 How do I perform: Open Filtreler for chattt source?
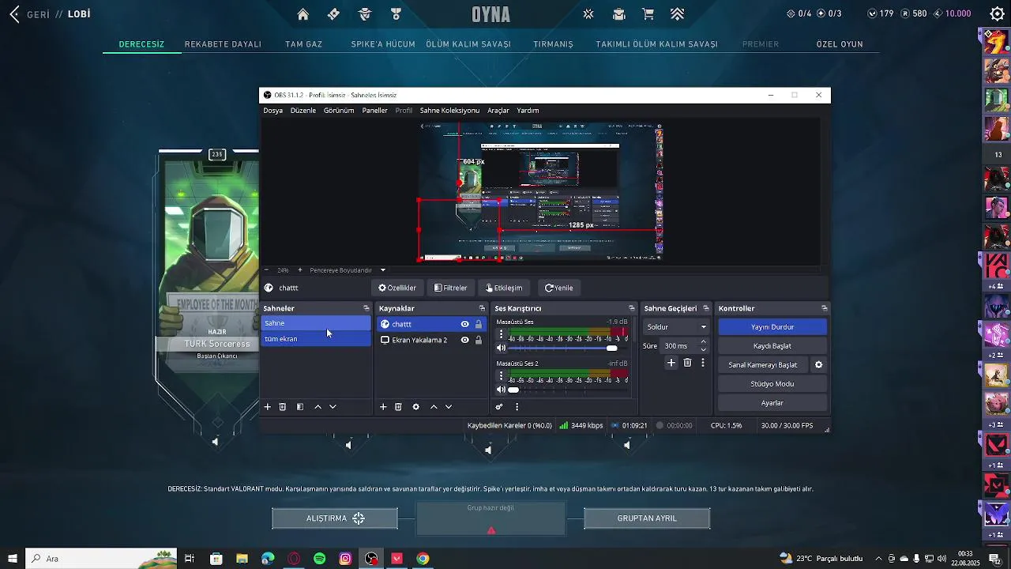click(x=451, y=288)
